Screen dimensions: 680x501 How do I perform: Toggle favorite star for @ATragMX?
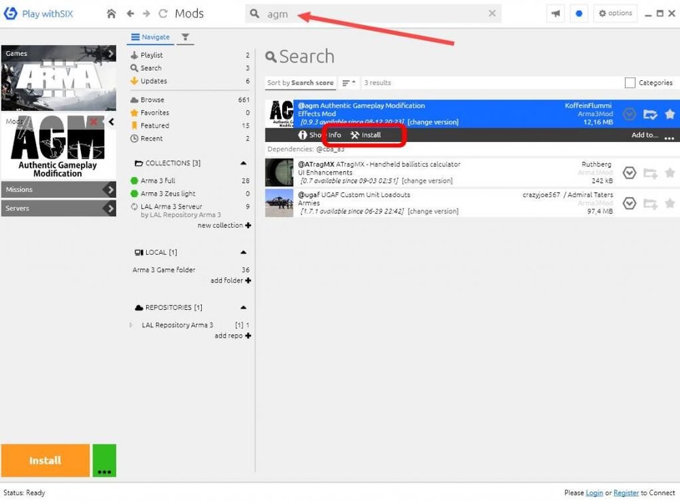click(670, 173)
